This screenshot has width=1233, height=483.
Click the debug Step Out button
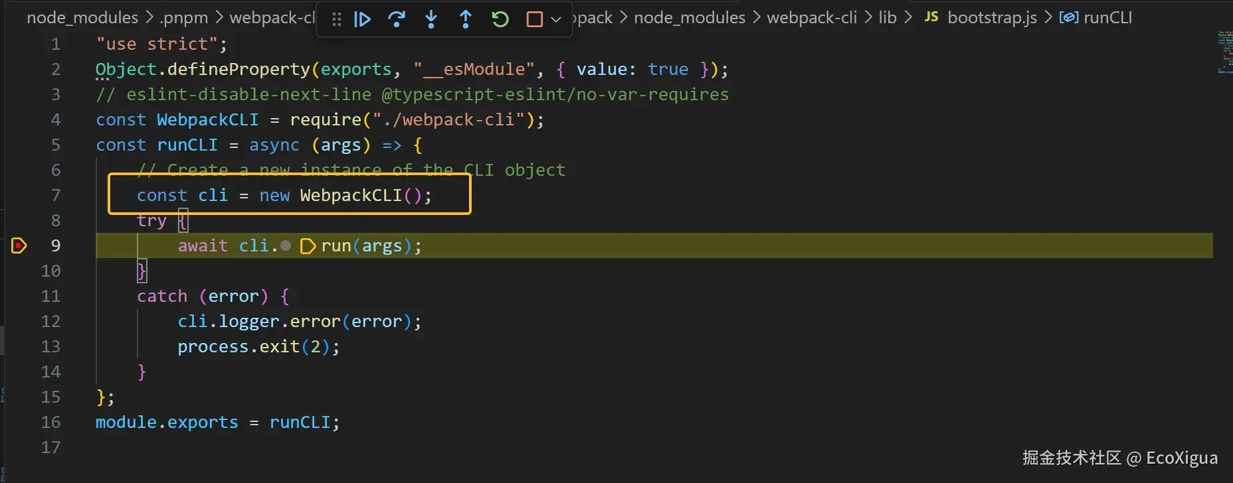(x=466, y=19)
